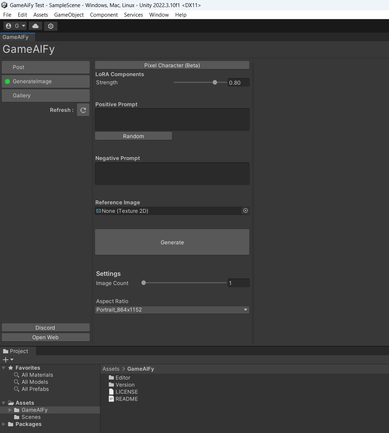Viewport: 389px width, 433px height.
Task: Expand the Packages tree section
Action: tap(4, 424)
